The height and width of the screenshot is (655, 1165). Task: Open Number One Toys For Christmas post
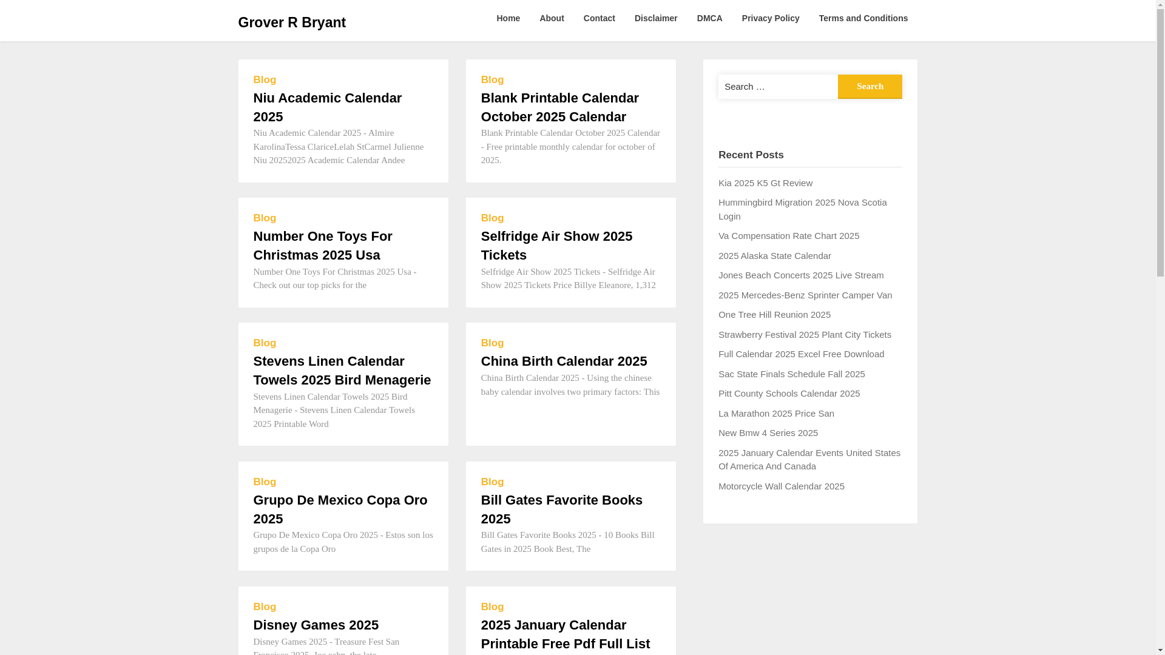pos(323,246)
